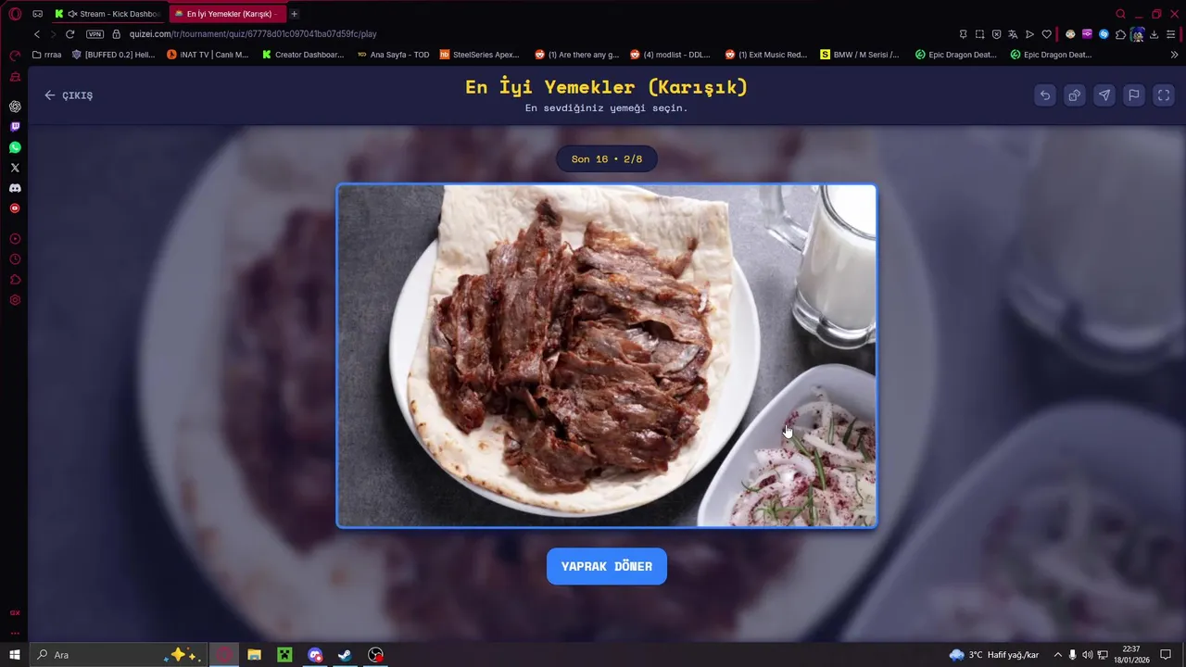Open the X (Twitter) sidebar icon
The width and height of the screenshot is (1186, 667).
(x=15, y=168)
